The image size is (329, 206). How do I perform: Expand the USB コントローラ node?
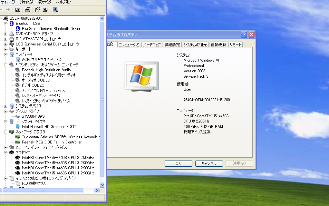click(6, 44)
